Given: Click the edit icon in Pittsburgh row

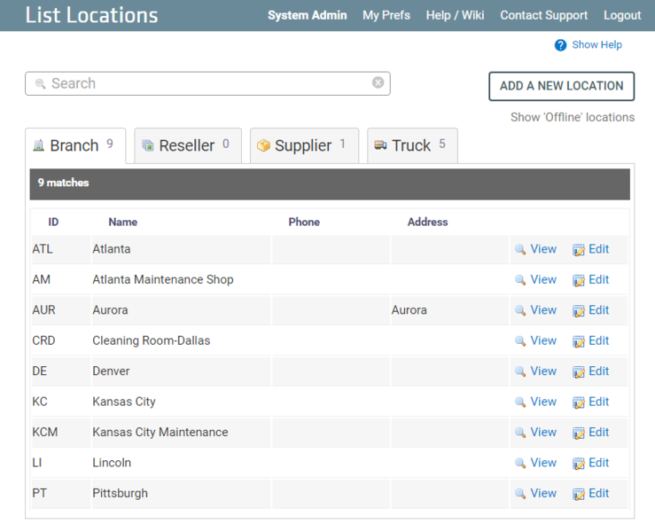Looking at the screenshot, I should (x=579, y=494).
